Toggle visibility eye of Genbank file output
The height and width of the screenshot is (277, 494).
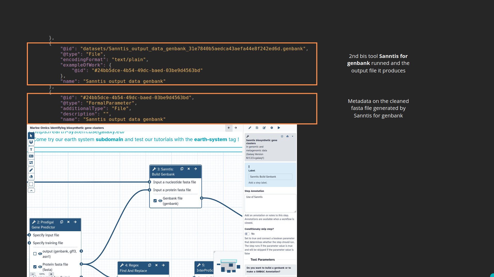coord(160,201)
